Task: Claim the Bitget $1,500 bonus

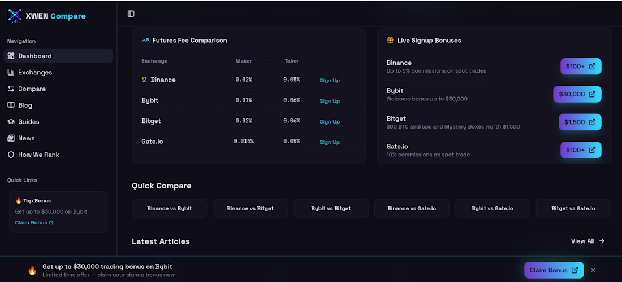Action: (x=580, y=122)
